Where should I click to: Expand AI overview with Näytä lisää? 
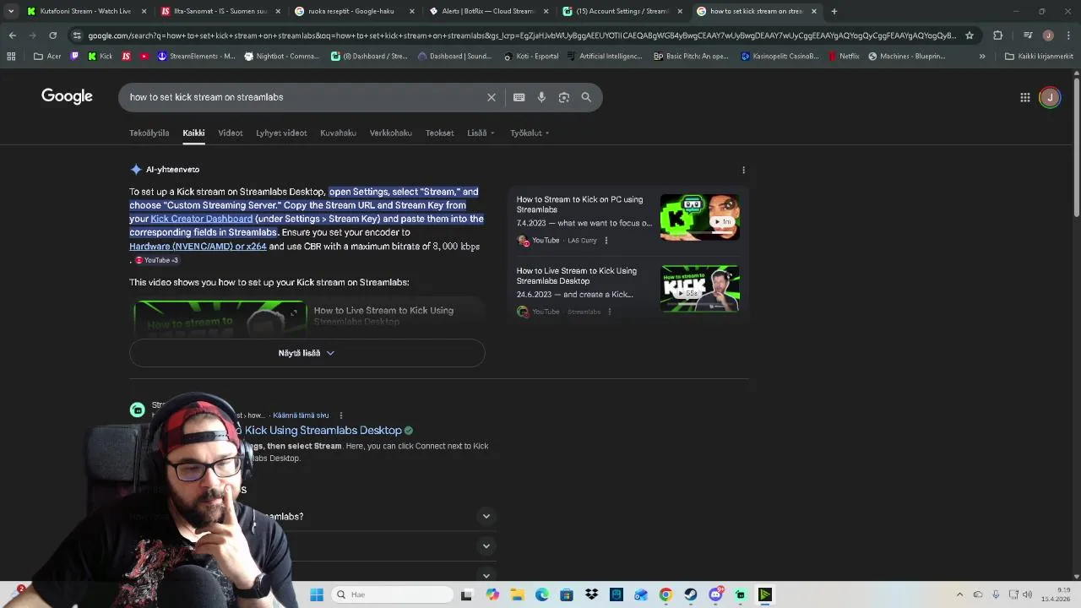click(307, 353)
